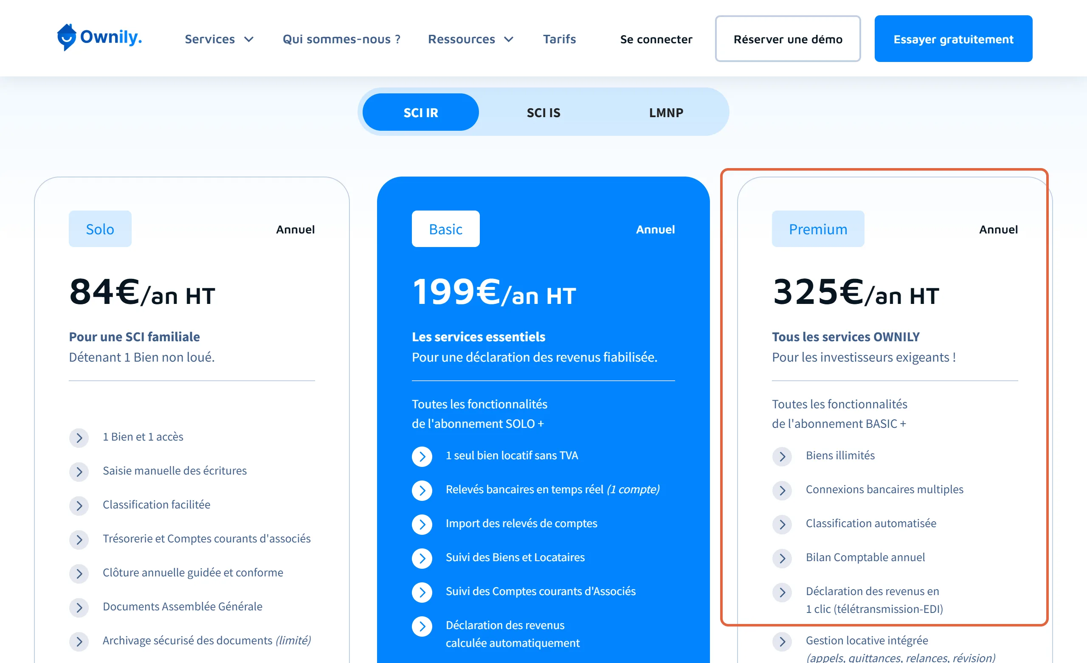The image size is (1087, 663).
Task: Click 'Essayer gratuitement' button
Action: (x=953, y=39)
